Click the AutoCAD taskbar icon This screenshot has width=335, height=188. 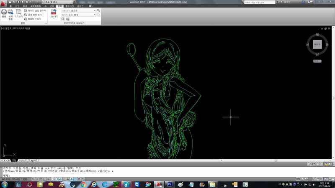[x=159, y=185]
